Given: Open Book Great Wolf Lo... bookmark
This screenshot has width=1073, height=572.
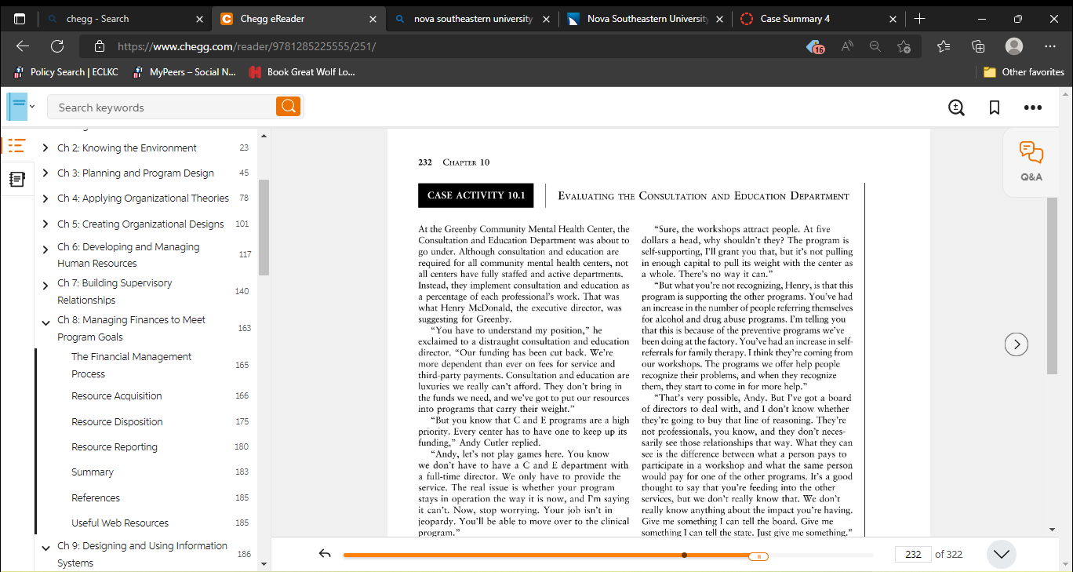Looking at the screenshot, I should pyautogui.click(x=302, y=71).
